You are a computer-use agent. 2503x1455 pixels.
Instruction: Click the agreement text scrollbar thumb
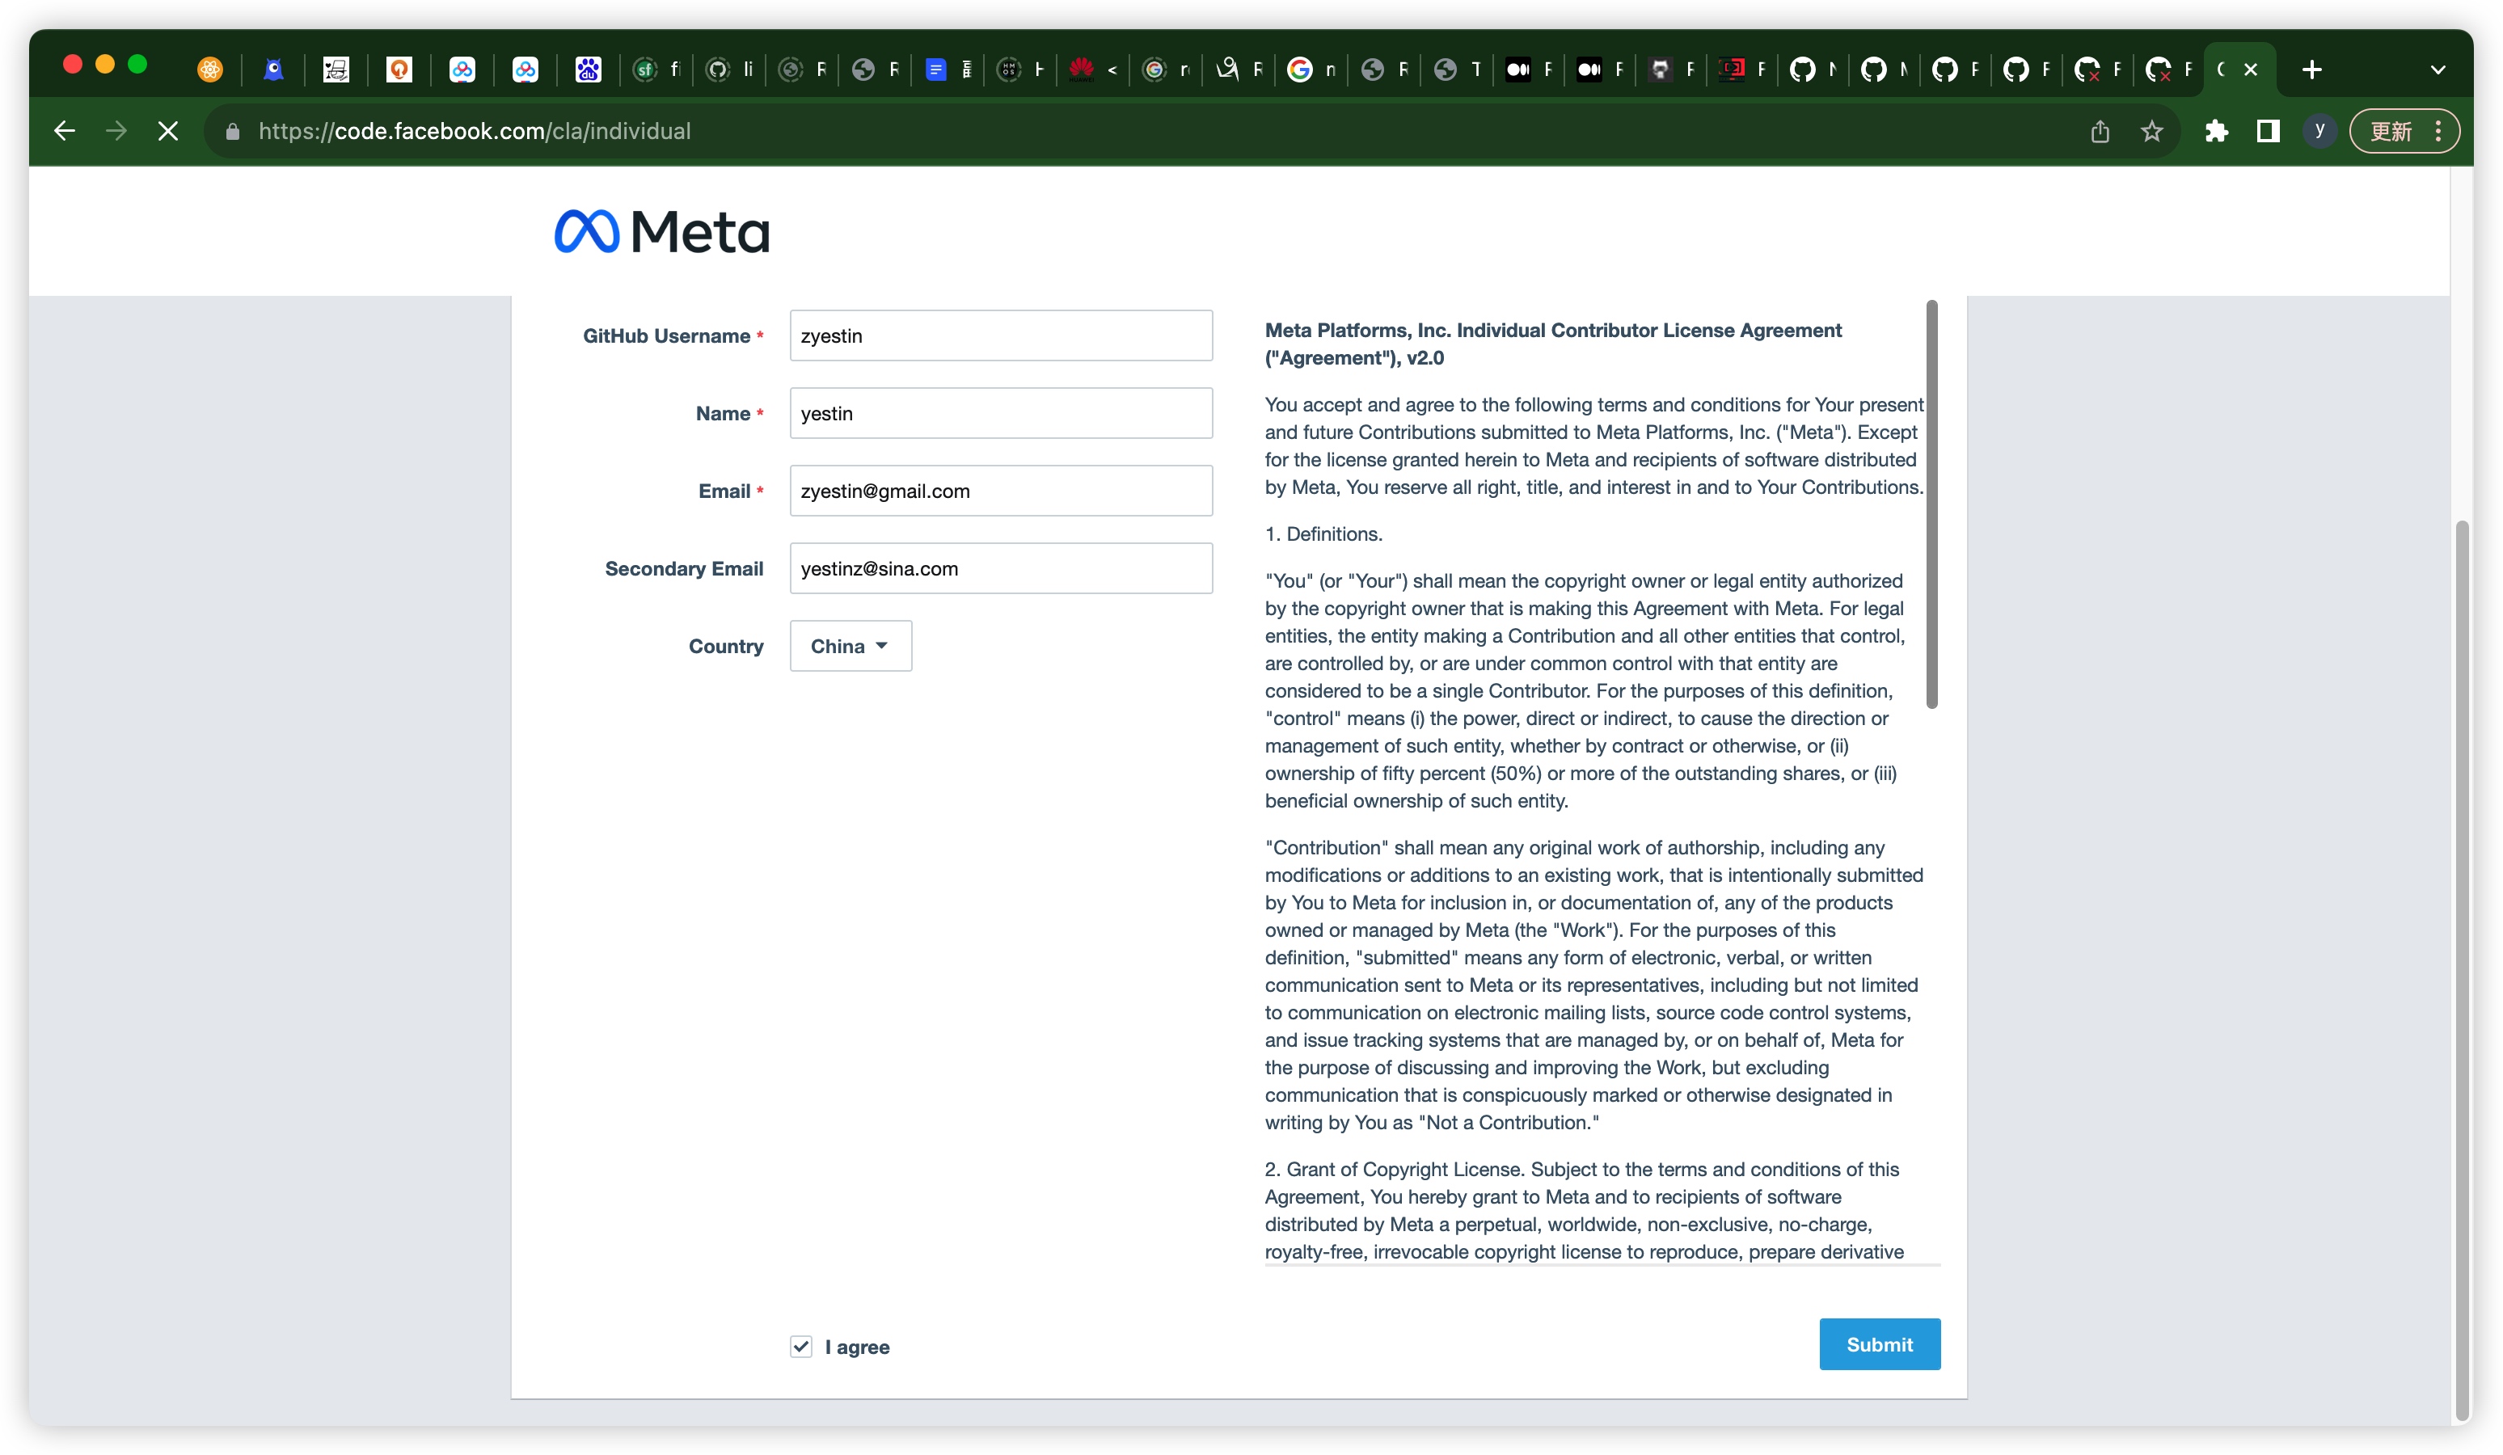tap(1931, 504)
